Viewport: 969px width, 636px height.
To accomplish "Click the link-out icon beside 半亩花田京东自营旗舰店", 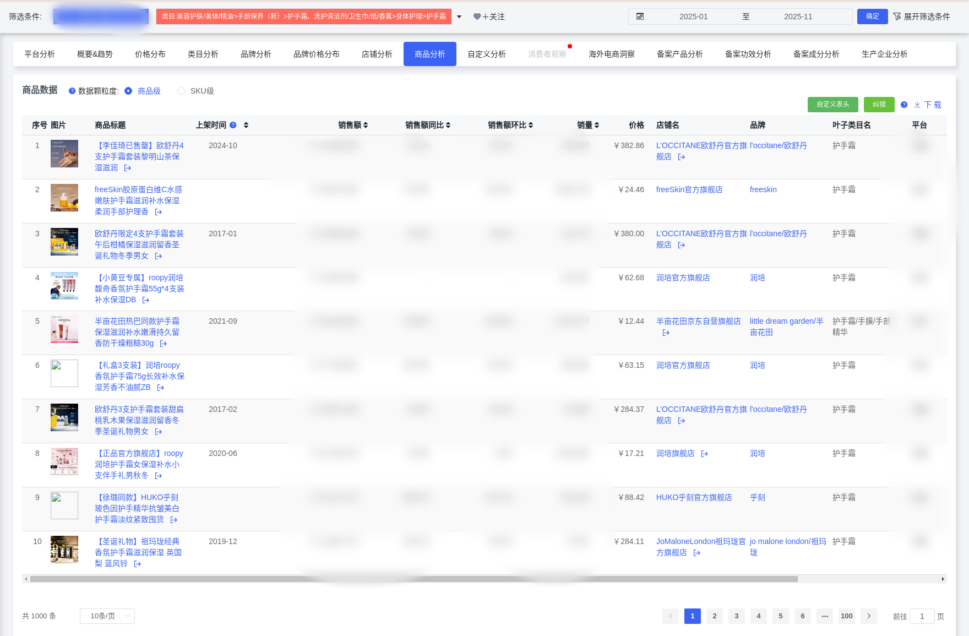I will point(666,333).
